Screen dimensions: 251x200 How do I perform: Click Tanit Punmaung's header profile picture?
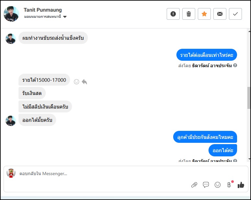click(x=11, y=14)
